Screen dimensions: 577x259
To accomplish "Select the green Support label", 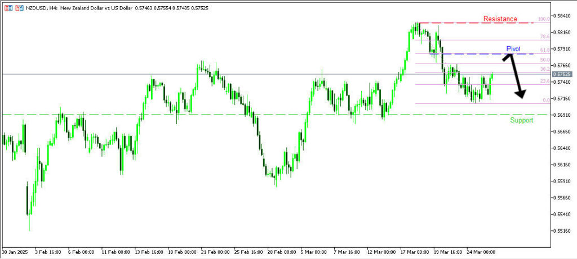I will point(521,120).
